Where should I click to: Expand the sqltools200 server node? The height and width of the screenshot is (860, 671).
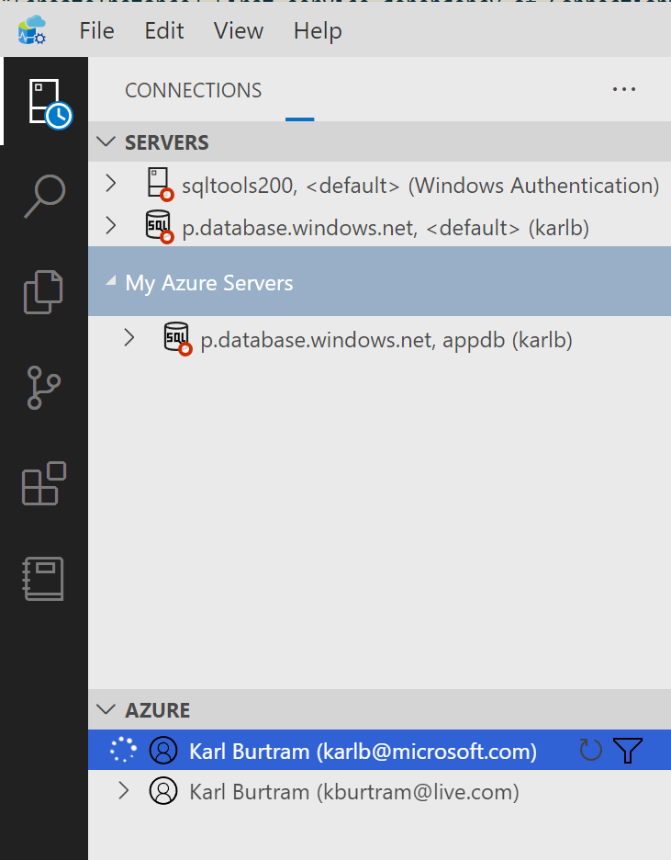[111, 184]
